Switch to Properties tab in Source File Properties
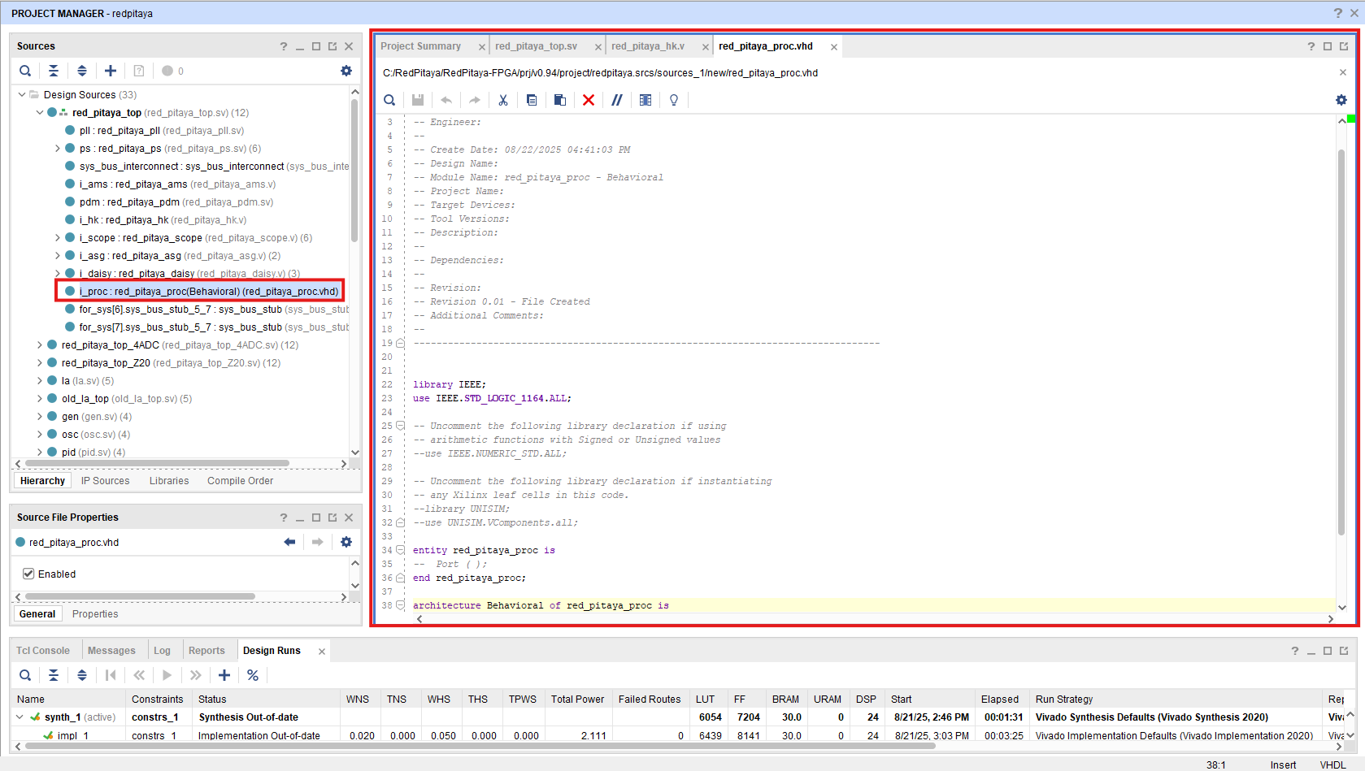Image resolution: width=1365 pixels, height=771 pixels. click(x=95, y=614)
